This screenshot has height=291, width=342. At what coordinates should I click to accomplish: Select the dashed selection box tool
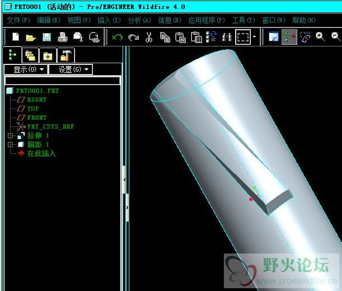coord(243,37)
